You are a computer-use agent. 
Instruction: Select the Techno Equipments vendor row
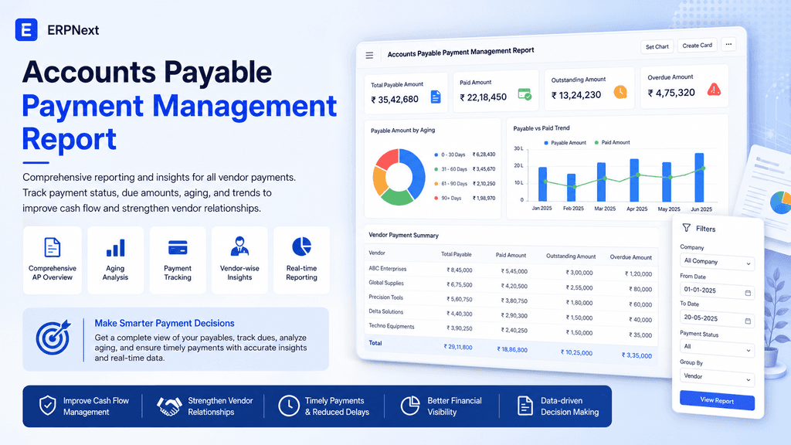pos(511,330)
